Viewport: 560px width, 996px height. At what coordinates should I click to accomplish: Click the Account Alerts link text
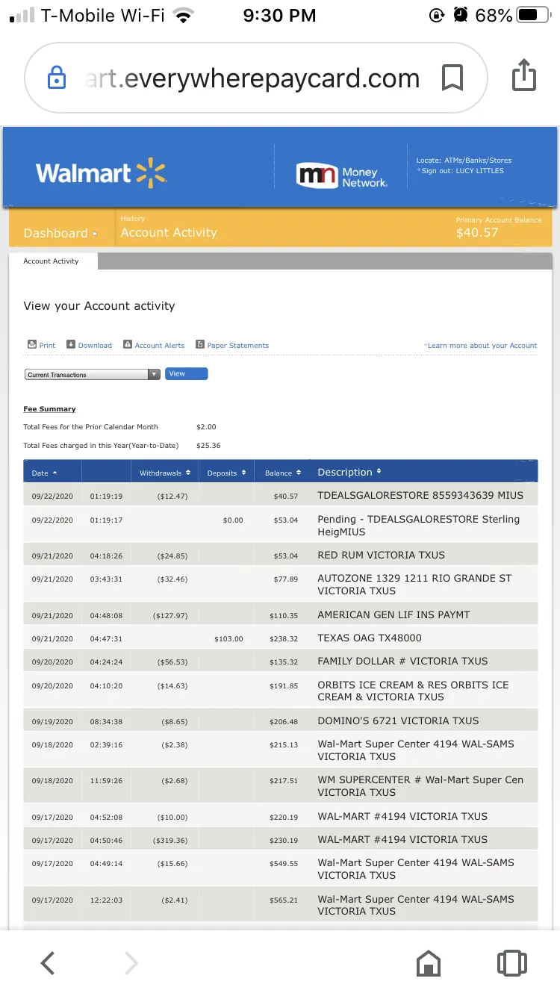[160, 346]
